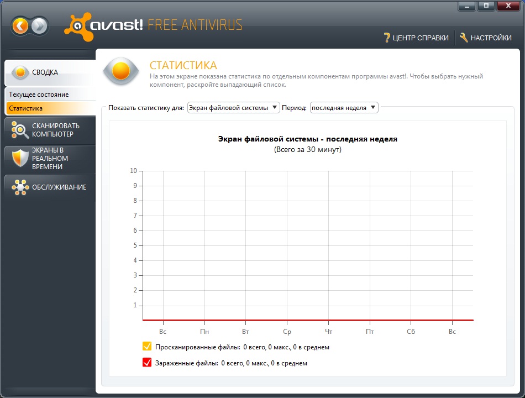Close the avast window
The image size is (525, 398).
(508, 6)
